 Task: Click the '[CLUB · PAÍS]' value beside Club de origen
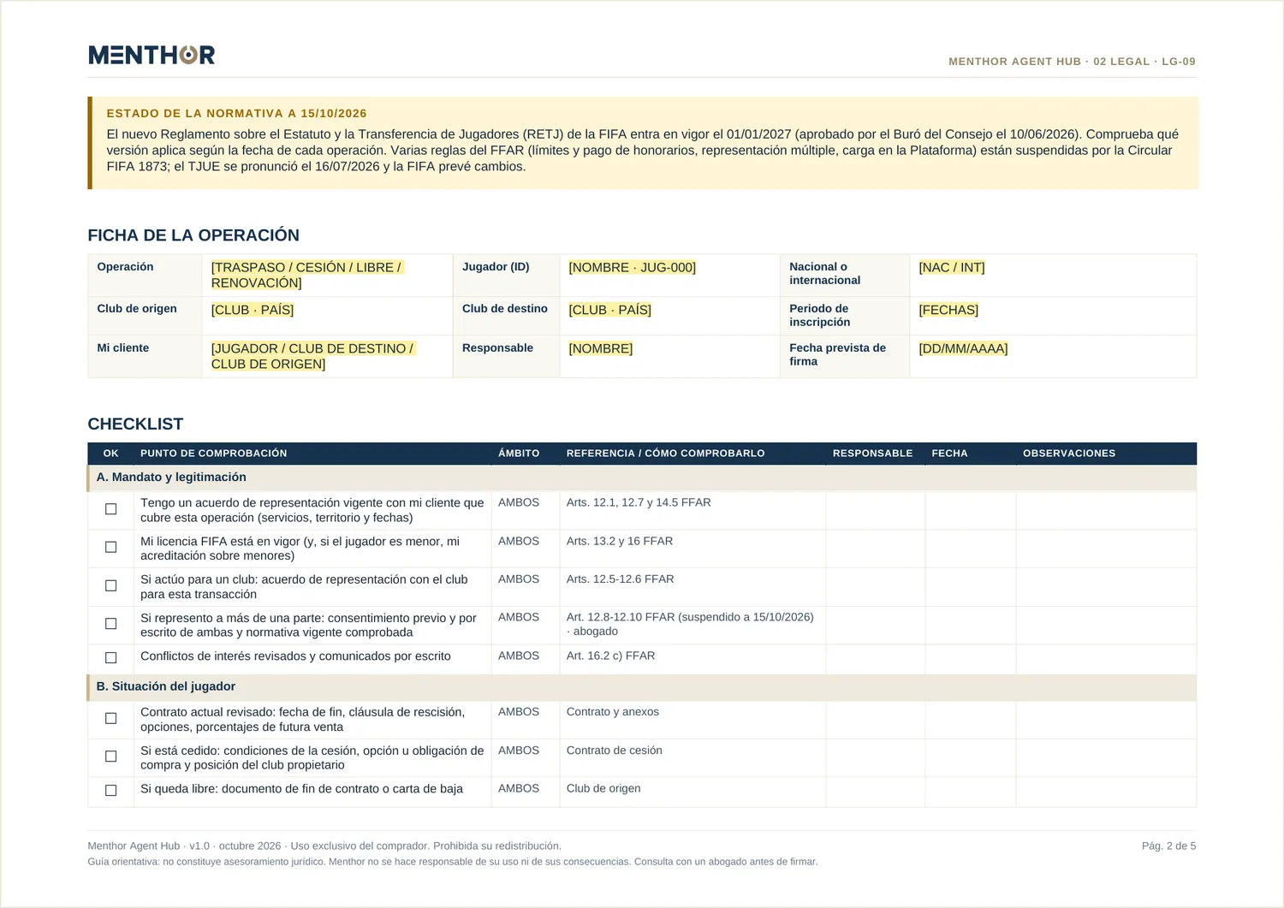pyautogui.click(x=253, y=309)
